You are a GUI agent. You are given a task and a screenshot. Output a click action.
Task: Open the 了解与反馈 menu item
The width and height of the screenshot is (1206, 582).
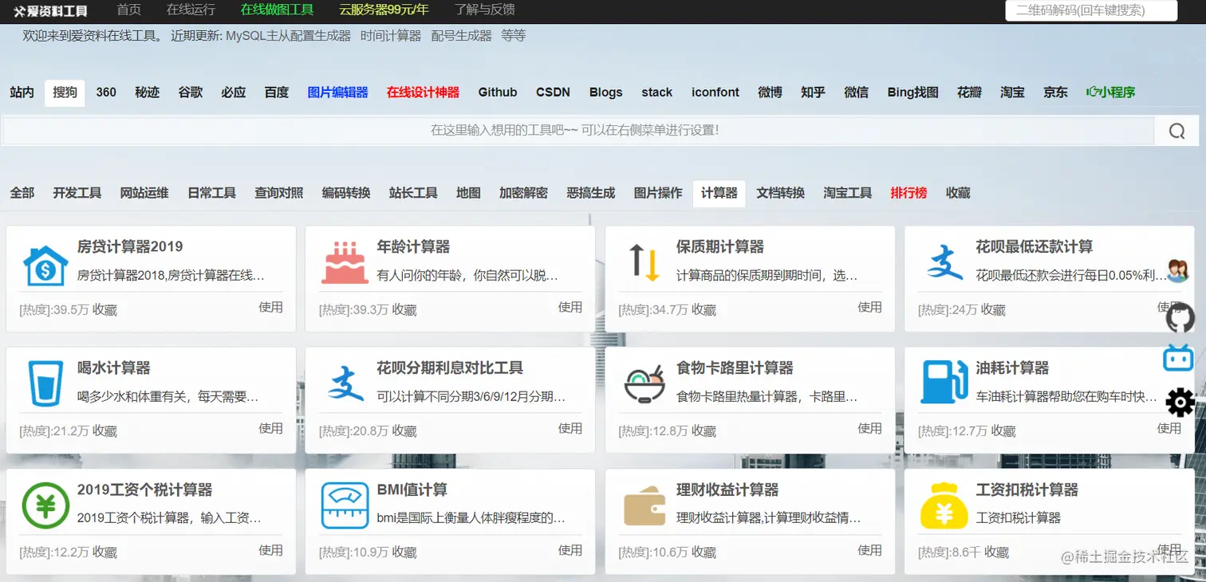(484, 10)
